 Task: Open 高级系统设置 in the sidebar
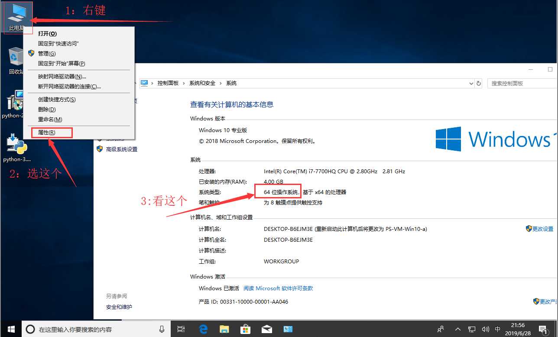coord(122,149)
